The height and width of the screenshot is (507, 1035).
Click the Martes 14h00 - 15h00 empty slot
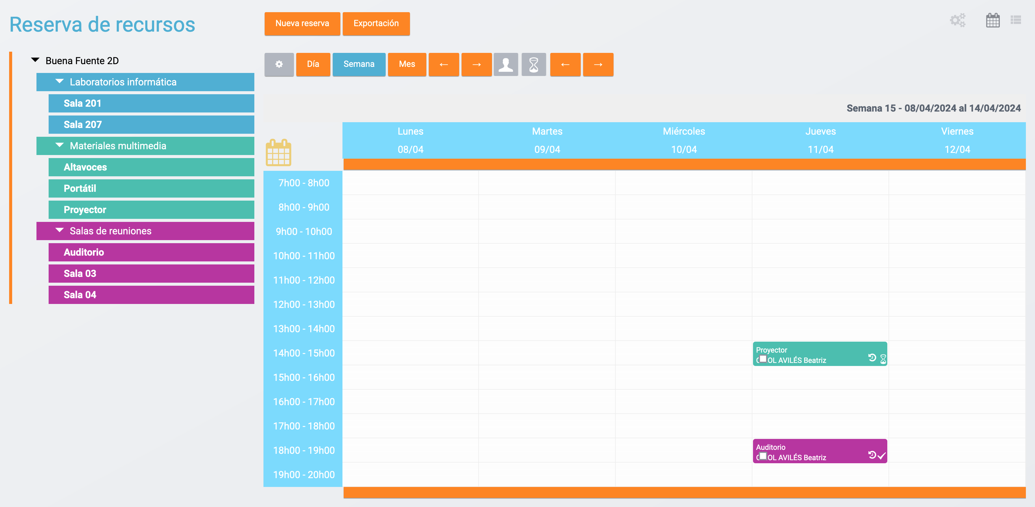547,353
